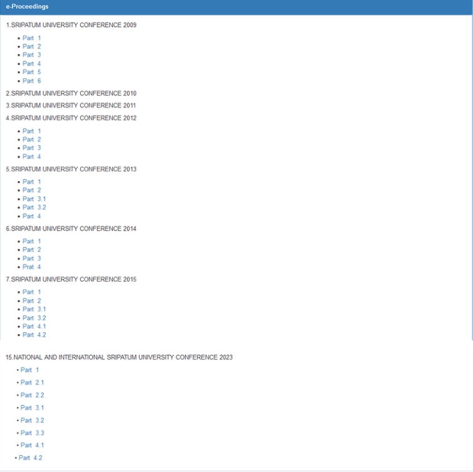The width and height of the screenshot is (473, 472).
Task: Click Sripatum University Conference 2012 heading
Action: click(x=71, y=118)
